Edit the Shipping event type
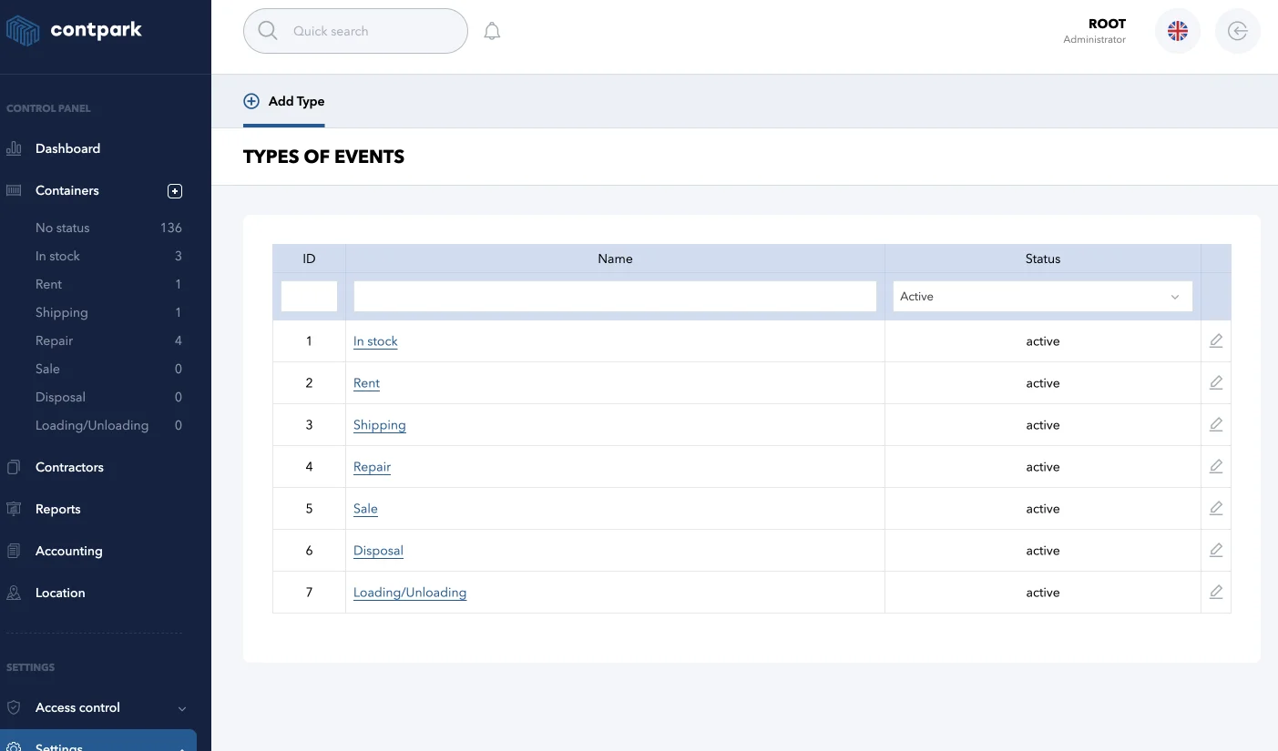The height and width of the screenshot is (751, 1278). coord(1215,425)
